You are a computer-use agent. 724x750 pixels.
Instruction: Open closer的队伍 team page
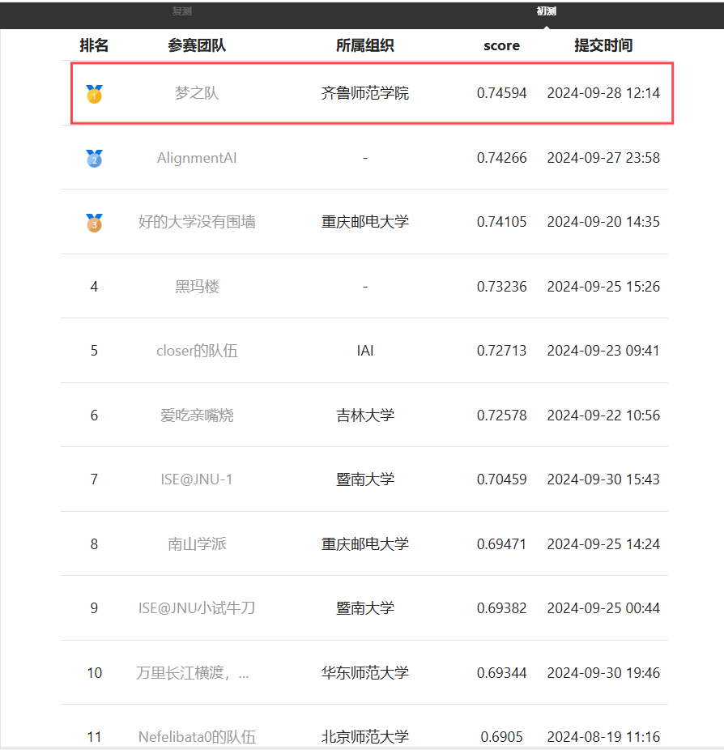197,351
